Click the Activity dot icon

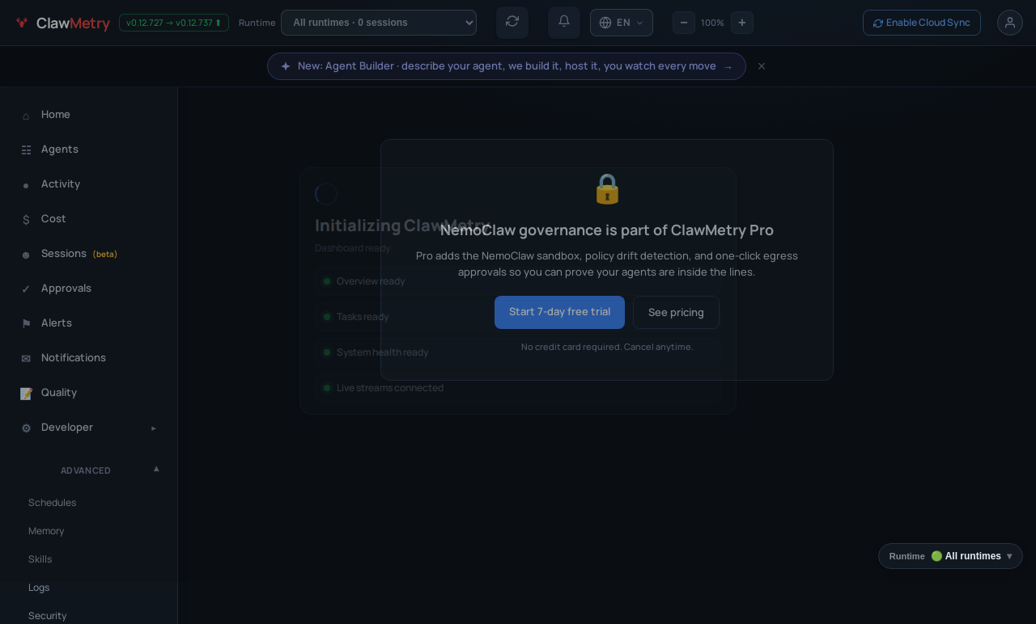[26, 185]
